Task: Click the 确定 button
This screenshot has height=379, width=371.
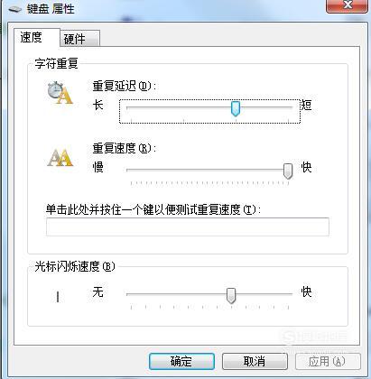Action: [181, 361]
